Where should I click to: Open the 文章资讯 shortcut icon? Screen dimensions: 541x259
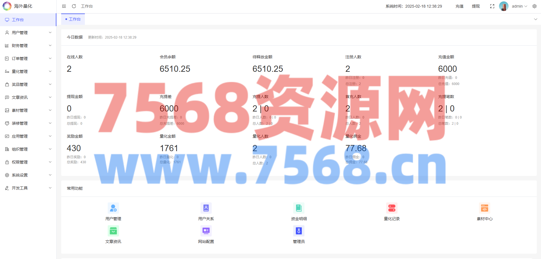(x=113, y=231)
